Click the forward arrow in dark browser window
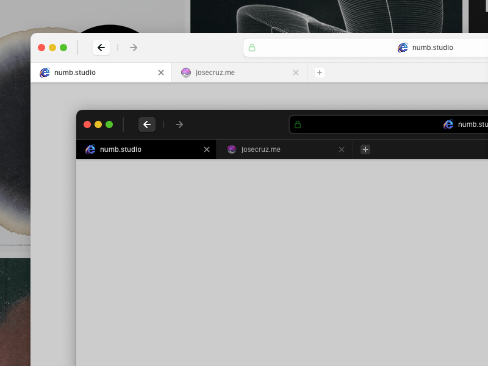The width and height of the screenshot is (488, 366). (179, 124)
